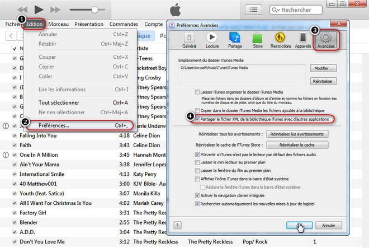Viewport: 369px width, 248px height.
Task: Toggle 'Laisser iTunes organiser le dossier' checkbox
Action: (197, 91)
